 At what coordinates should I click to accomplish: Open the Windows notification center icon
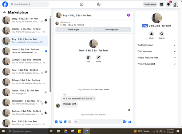[x=178, y=131]
